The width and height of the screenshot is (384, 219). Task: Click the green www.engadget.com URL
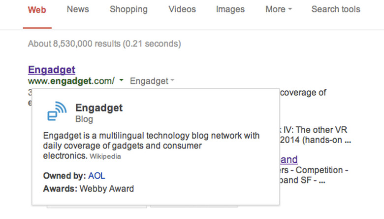pos(71,81)
